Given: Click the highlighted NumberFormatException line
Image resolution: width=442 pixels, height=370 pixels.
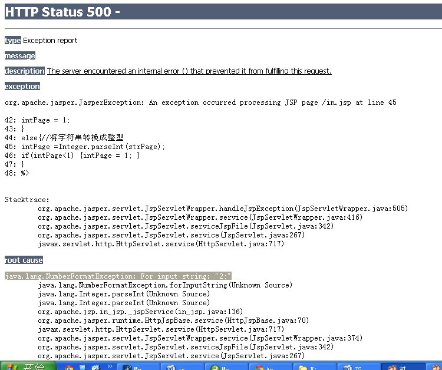Looking at the screenshot, I should pos(118,276).
